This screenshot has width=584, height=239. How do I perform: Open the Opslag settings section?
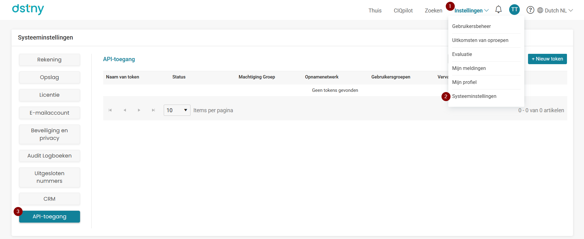[50, 77]
